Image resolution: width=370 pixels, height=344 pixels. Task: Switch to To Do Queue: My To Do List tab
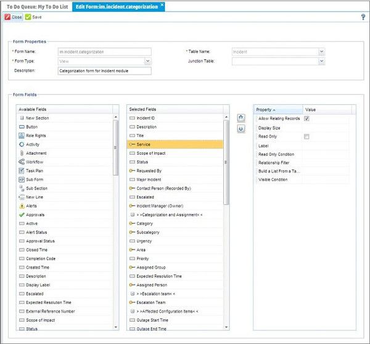coord(37,7)
